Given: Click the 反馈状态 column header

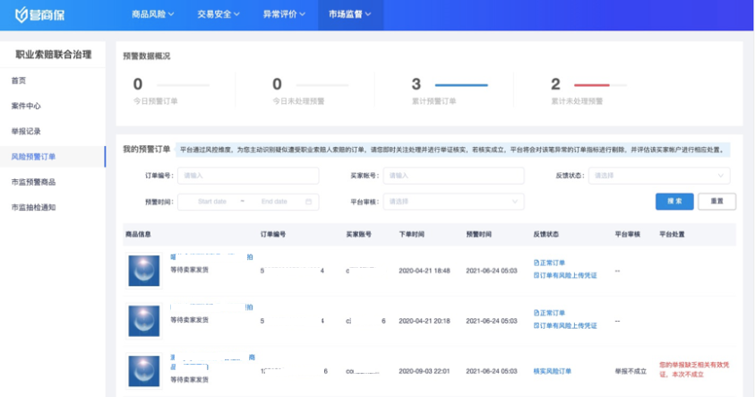Looking at the screenshot, I should (x=546, y=234).
